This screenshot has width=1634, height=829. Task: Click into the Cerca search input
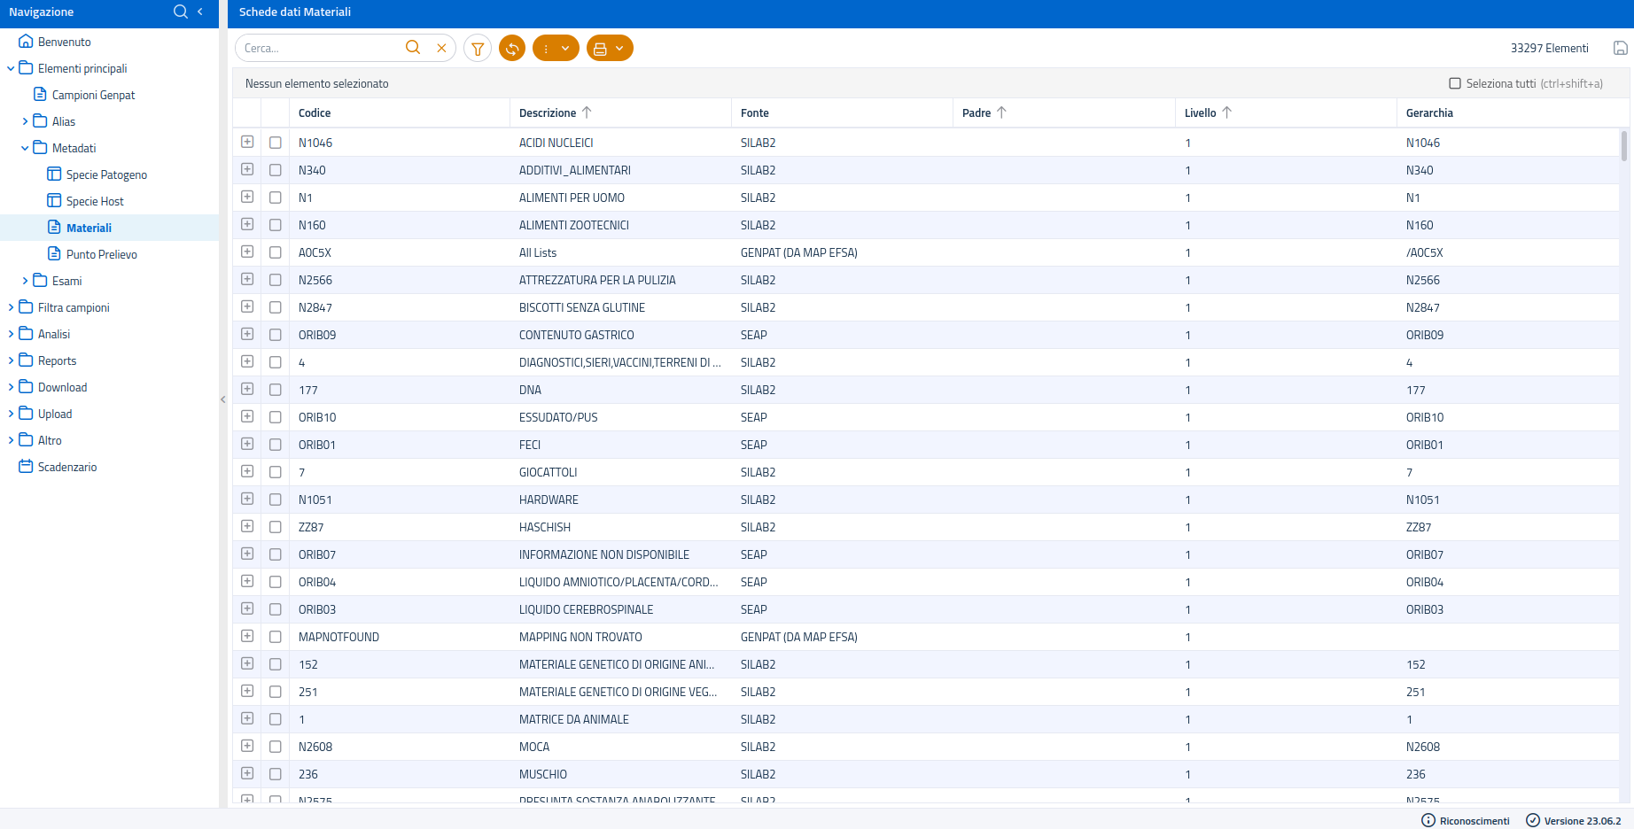coord(319,49)
